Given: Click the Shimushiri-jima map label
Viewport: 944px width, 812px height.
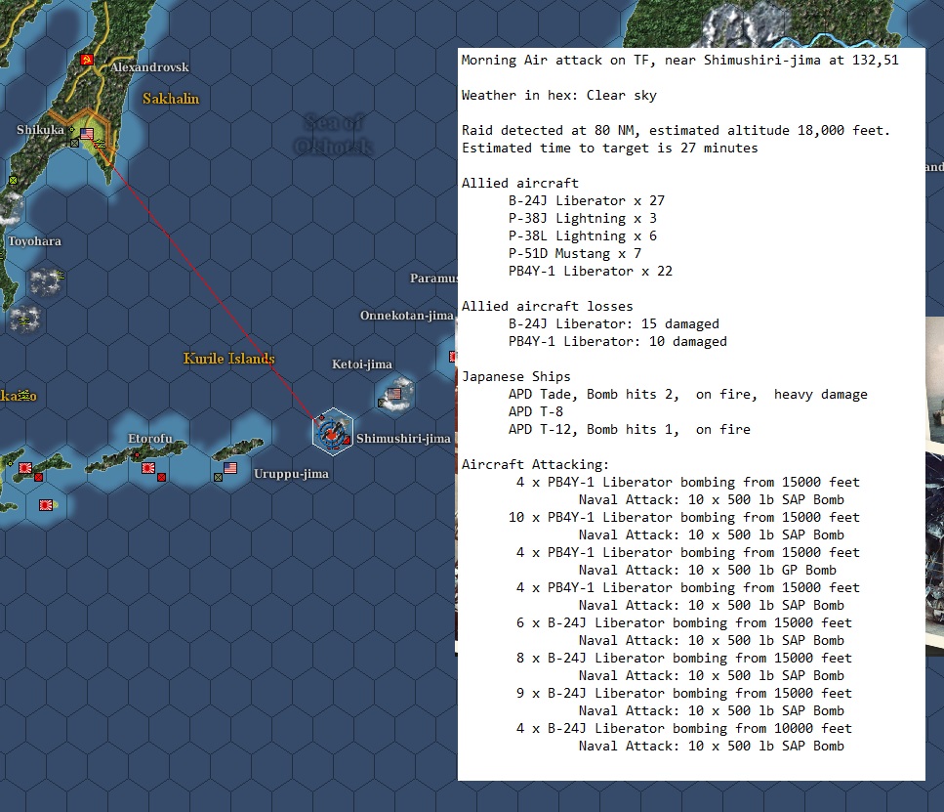Looking at the screenshot, I should [403, 439].
